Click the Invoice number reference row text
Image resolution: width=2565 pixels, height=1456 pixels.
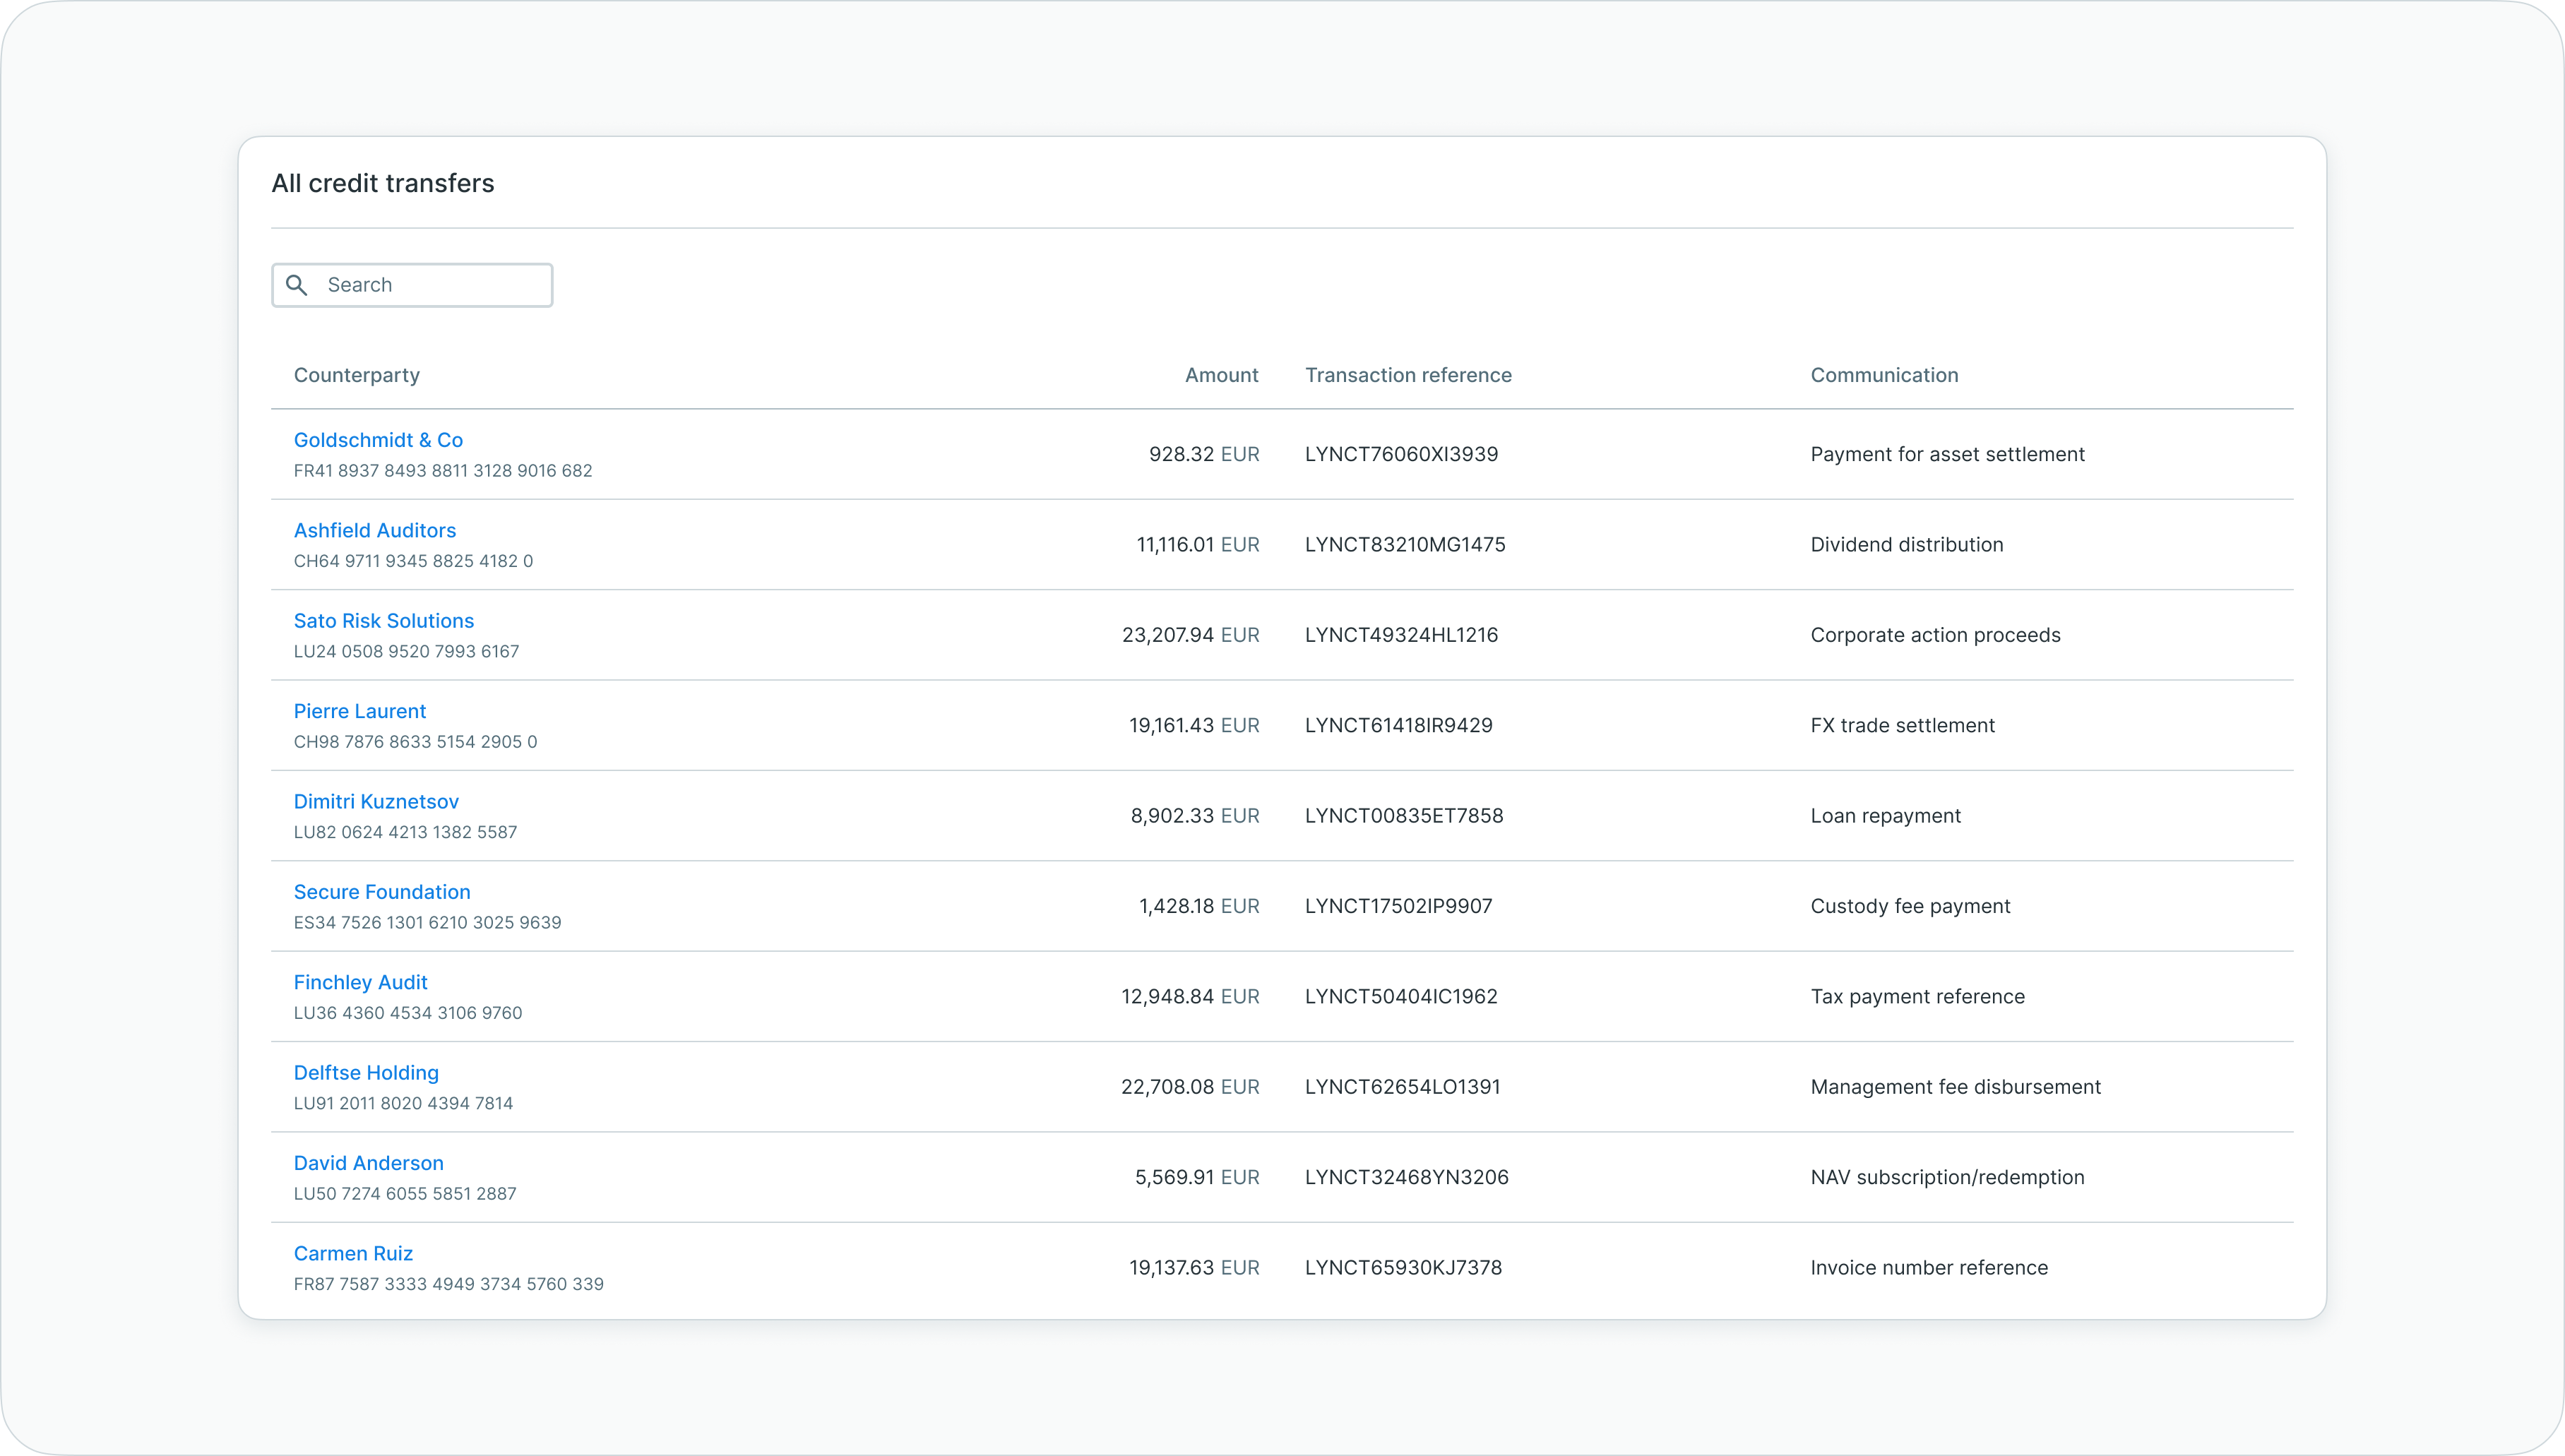tap(1928, 1267)
